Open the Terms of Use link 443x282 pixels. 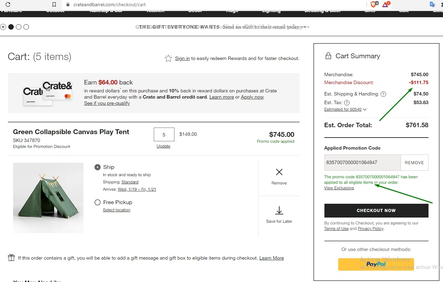click(x=336, y=229)
